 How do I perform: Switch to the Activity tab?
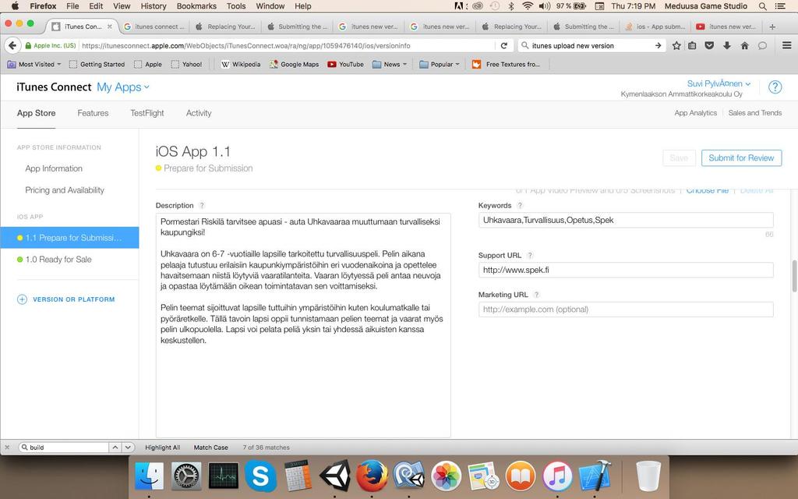tap(199, 113)
